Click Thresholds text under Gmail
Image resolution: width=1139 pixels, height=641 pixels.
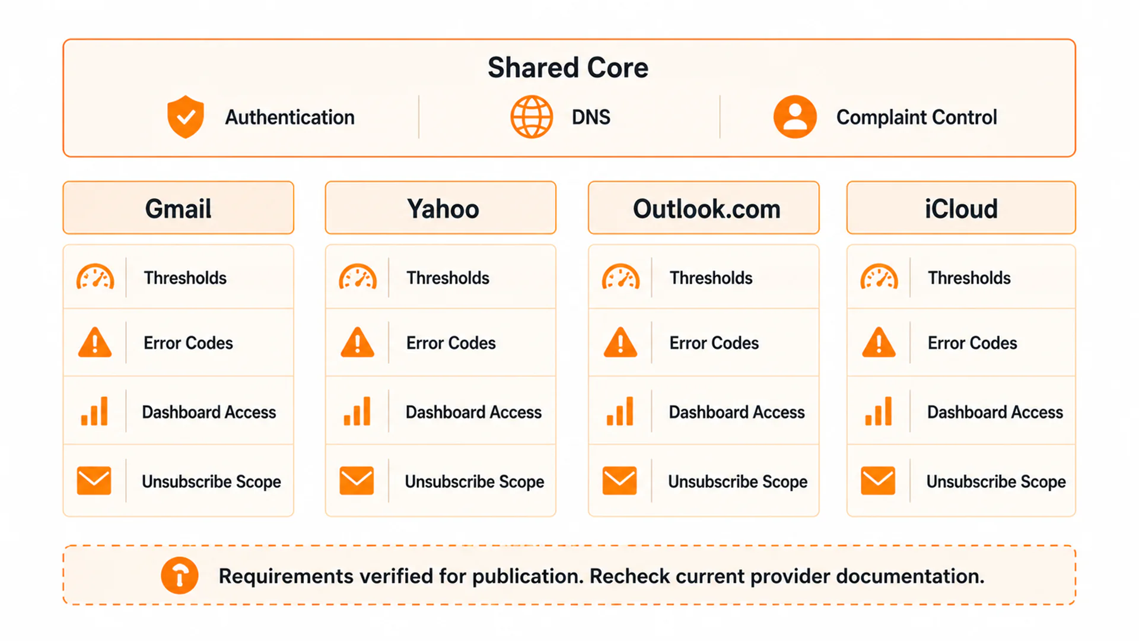(185, 278)
